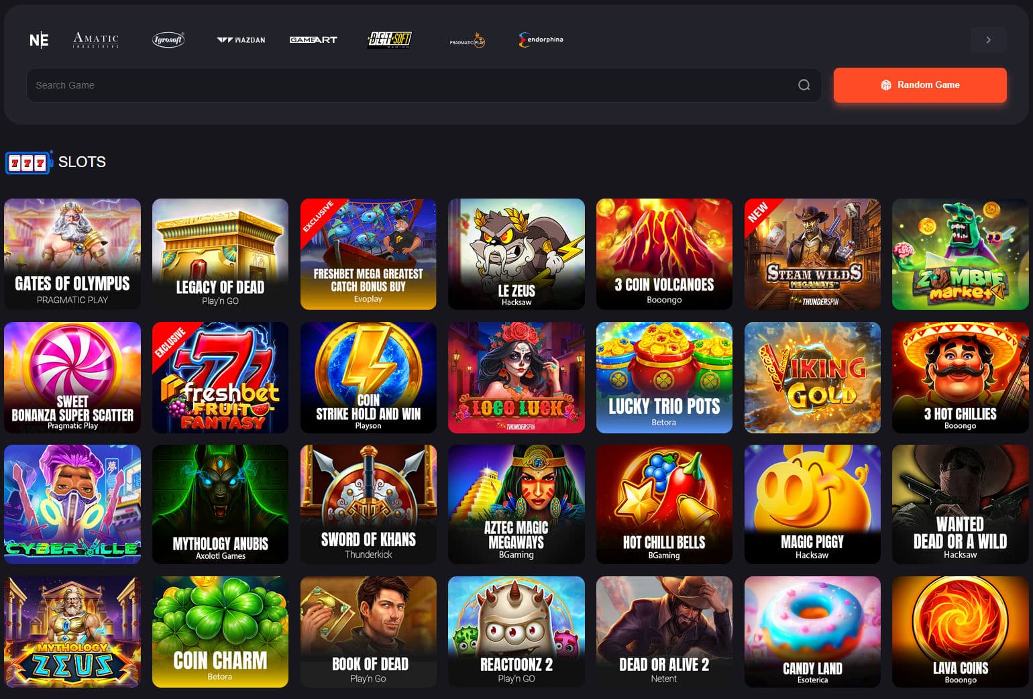The height and width of the screenshot is (699, 1033).
Task: Open the Candy Land Esoterica game
Action: pos(812,632)
